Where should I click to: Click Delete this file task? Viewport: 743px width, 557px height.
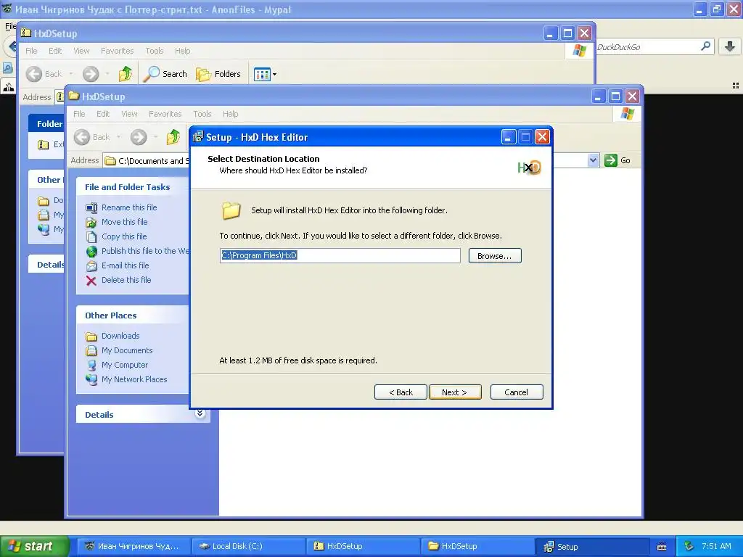tap(126, 280)
